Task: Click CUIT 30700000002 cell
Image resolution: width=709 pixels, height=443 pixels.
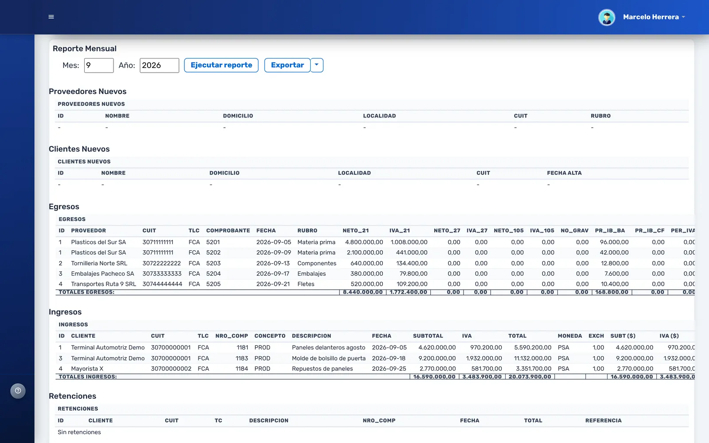Action: point(171,369)
